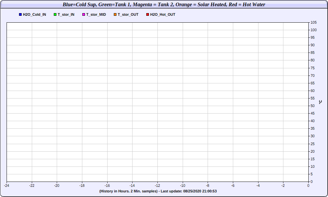Click the -20 hour axis tick label
This screenshot has width=328, height=197.
[57, 186]
